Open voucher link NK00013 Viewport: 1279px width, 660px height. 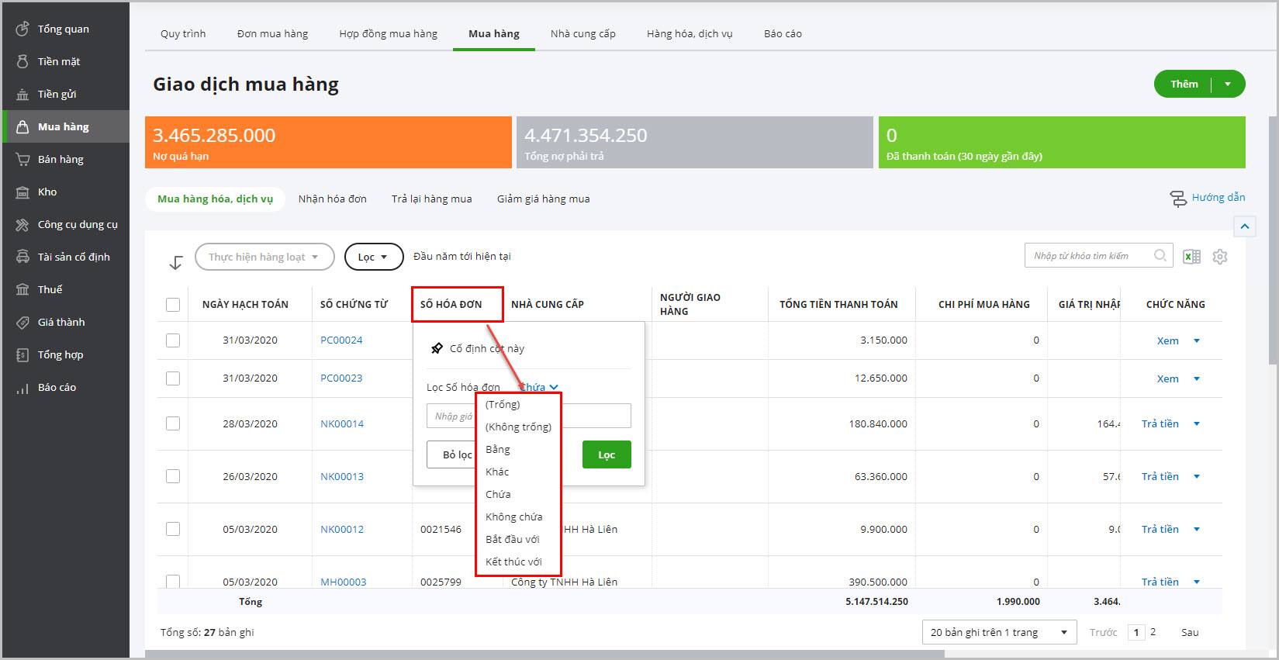(342, 476)
